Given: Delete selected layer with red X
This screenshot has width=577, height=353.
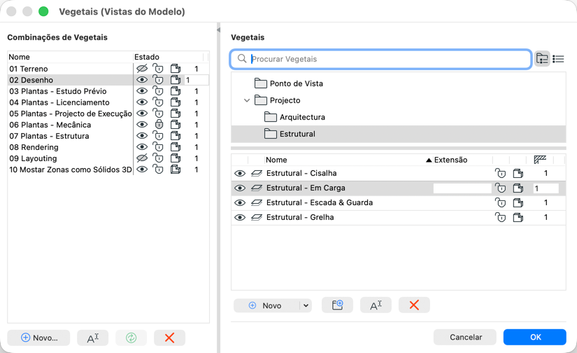Looking at the screenshot, I should coord(414,305).
